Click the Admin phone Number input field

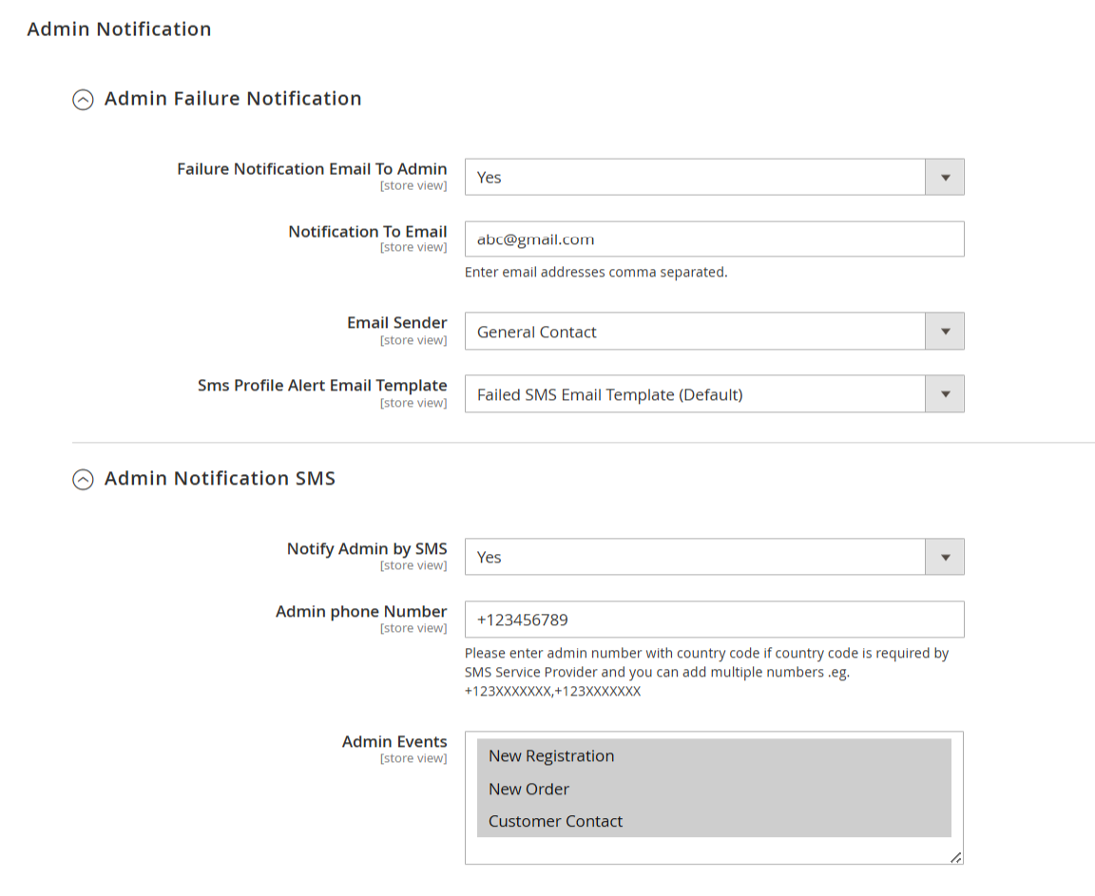(x=715, y=620)
